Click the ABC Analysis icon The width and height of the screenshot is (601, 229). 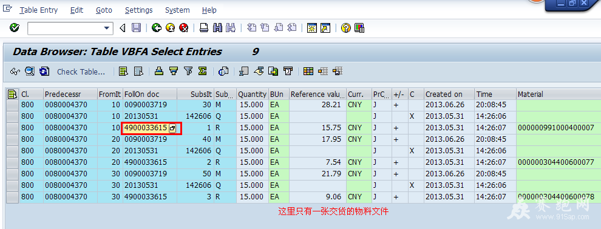click(288, 71)
